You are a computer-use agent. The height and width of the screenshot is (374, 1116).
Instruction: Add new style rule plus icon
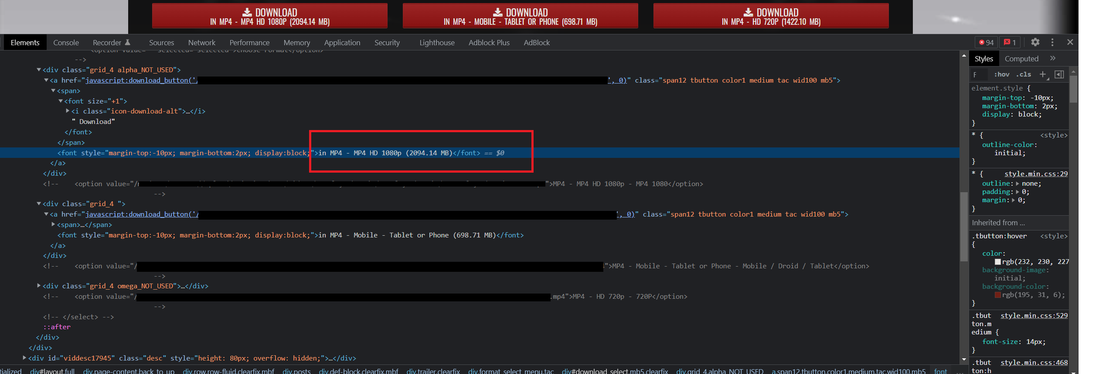pyautogui.click(x=1043, y=74)
